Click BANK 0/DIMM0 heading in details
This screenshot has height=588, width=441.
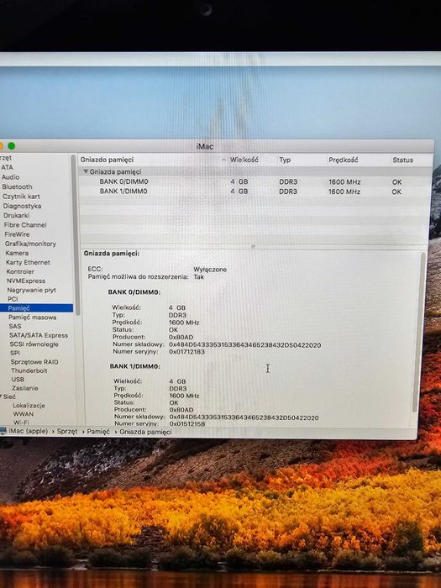tap(134, 291)
